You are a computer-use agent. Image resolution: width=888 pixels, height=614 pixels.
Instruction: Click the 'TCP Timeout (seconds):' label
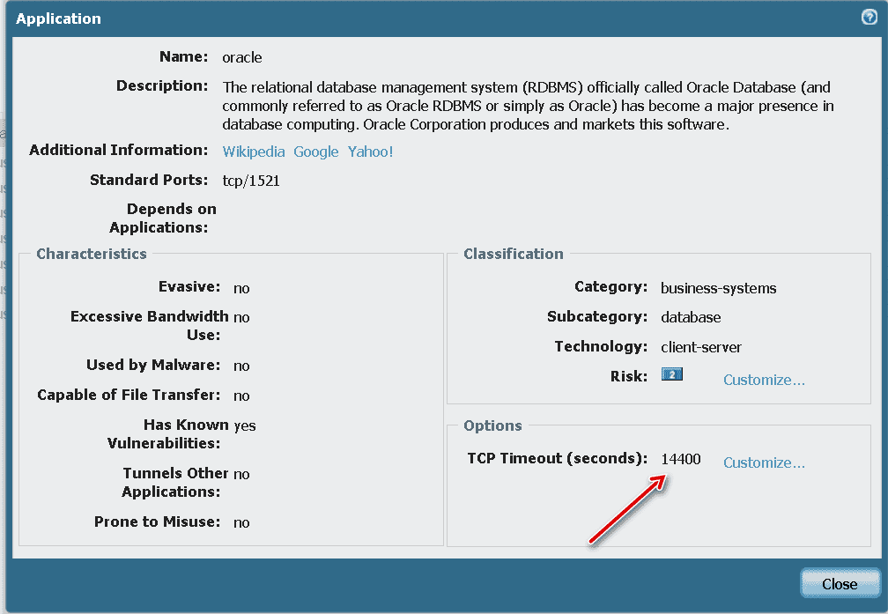tap(558, 458)
